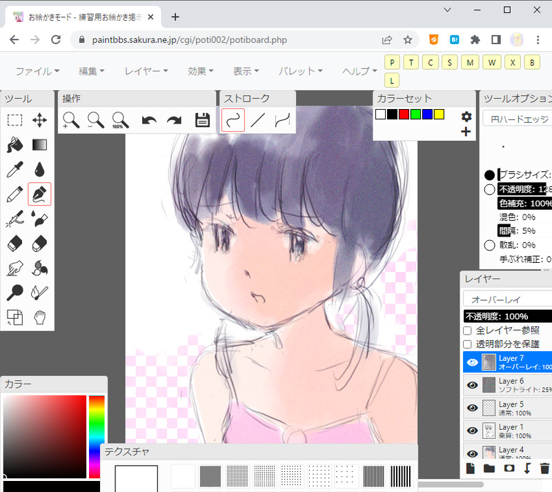This screenshot has height=492, width=552.
Task: Hide Layer 7 using its eye icon
Action: [x=472, y=362]
